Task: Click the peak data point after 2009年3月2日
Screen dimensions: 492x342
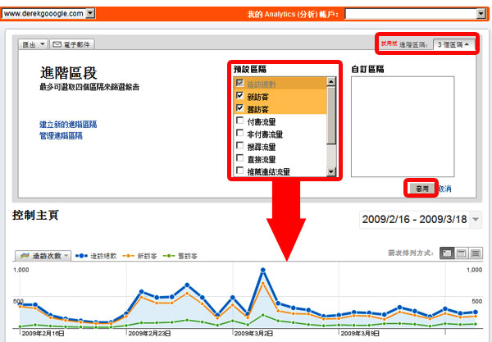Action: tap(263, 270)
